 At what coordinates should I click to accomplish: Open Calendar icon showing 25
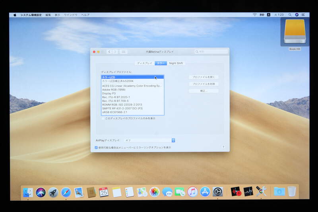click(x=104, y=192)
